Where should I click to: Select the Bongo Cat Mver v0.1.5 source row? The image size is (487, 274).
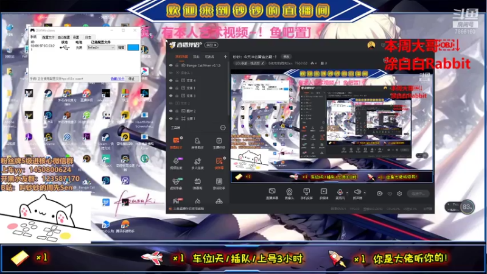pyautogui.click(x=197, y=65)
